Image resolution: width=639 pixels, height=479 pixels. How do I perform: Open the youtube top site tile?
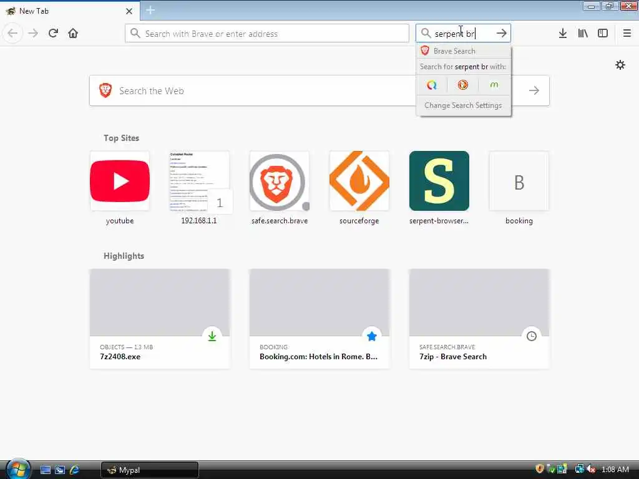click(120, 188)
